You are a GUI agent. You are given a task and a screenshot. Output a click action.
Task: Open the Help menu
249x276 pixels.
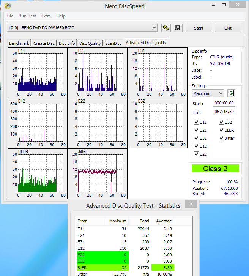[61, 16]
